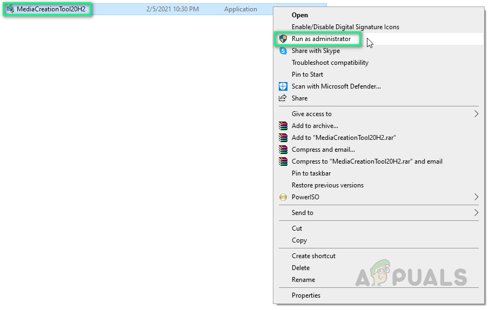Click the 2/5/2021 10:30 PM date cell

(x=172, y=9)
